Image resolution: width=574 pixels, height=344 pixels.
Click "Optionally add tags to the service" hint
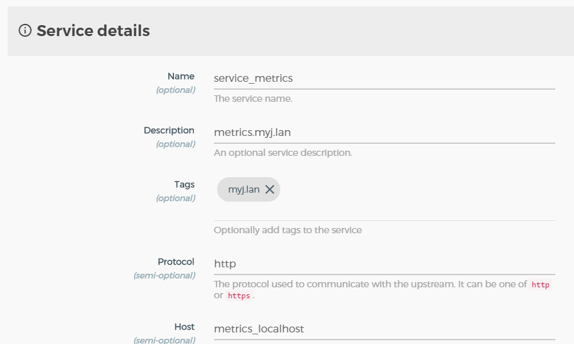[287, 230]
